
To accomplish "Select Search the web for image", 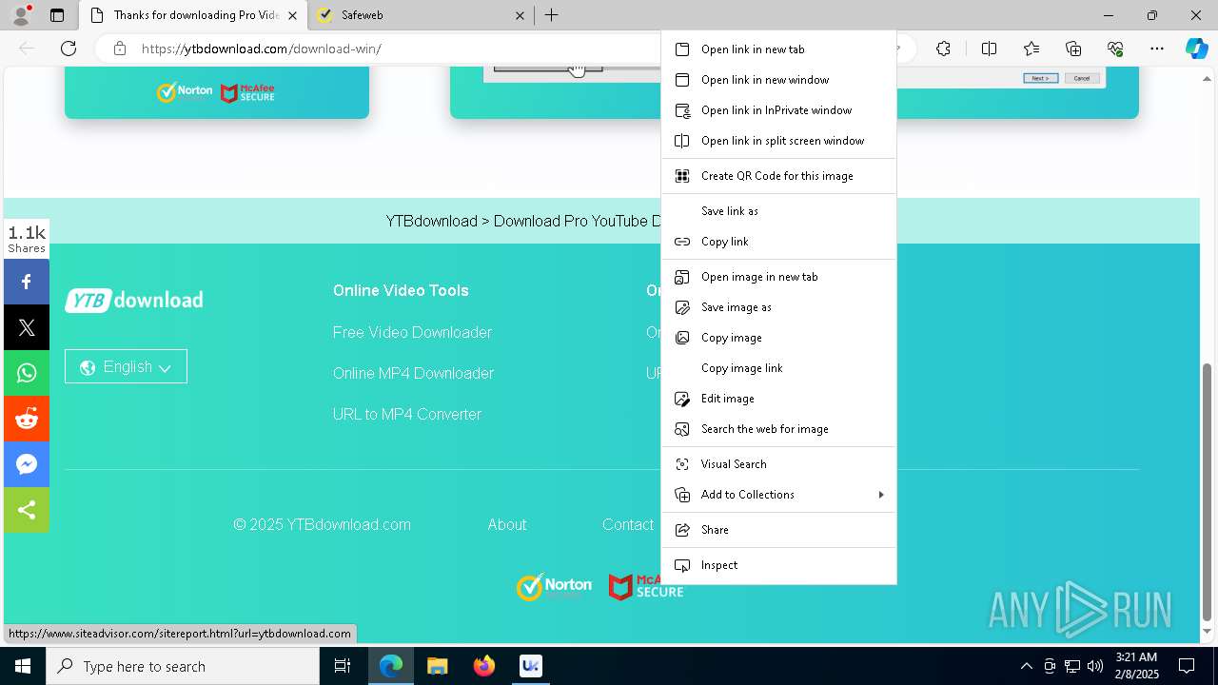I will (x=778, y=429).
